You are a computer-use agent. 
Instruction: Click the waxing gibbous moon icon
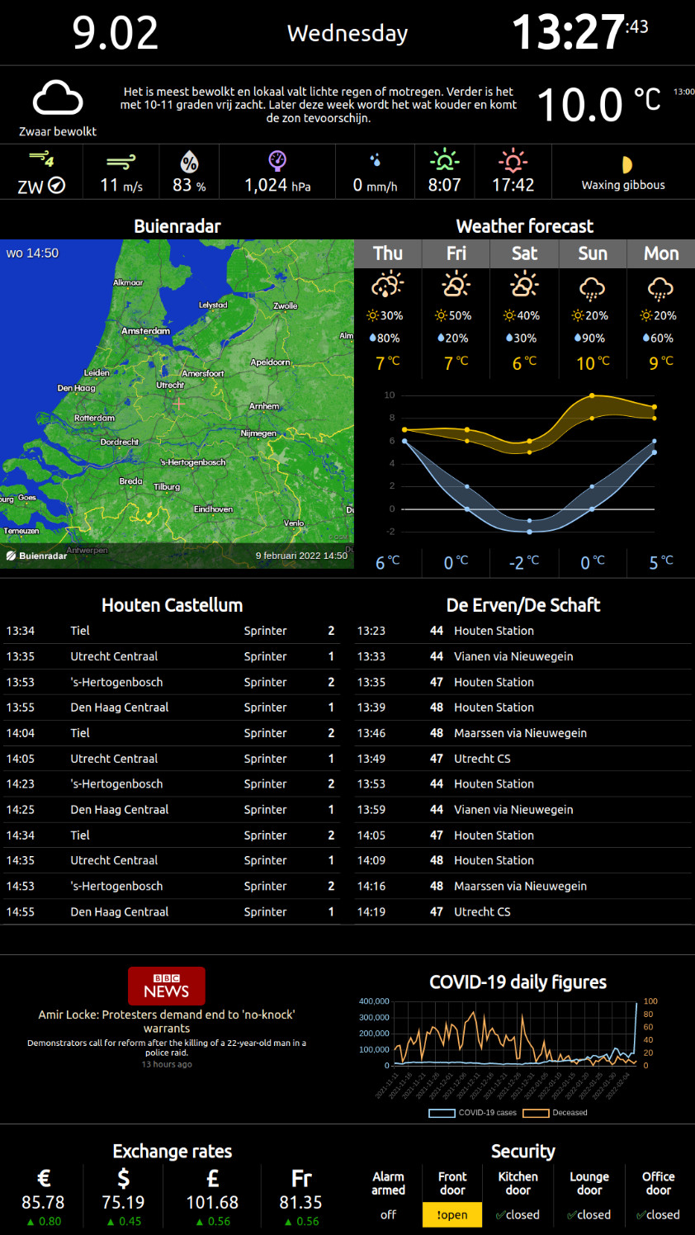coord(626,165)
